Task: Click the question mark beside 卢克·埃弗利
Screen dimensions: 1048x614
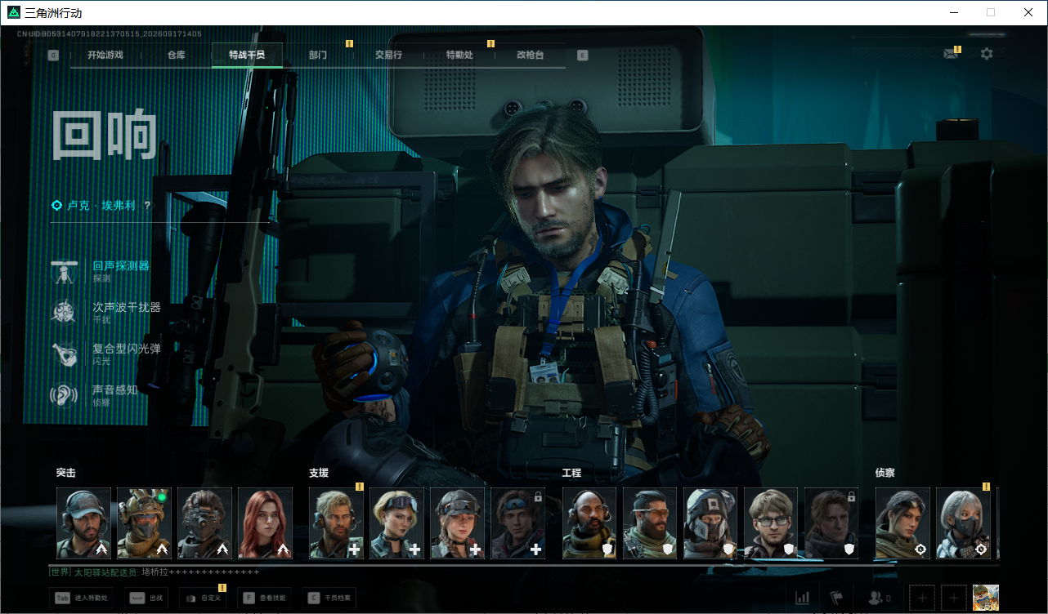Action: (x=147, y=206)
